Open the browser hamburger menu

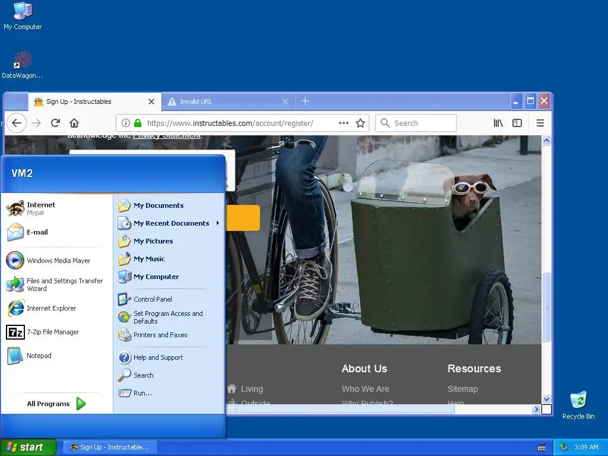click(540, 123)
